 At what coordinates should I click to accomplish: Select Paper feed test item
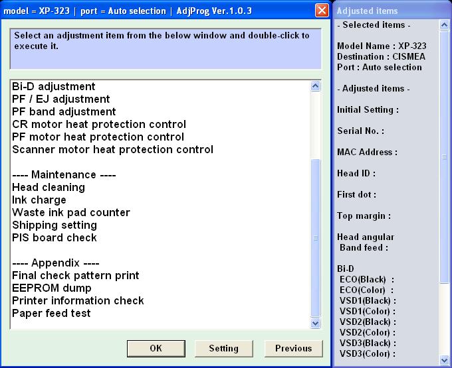tap(51, 314)
